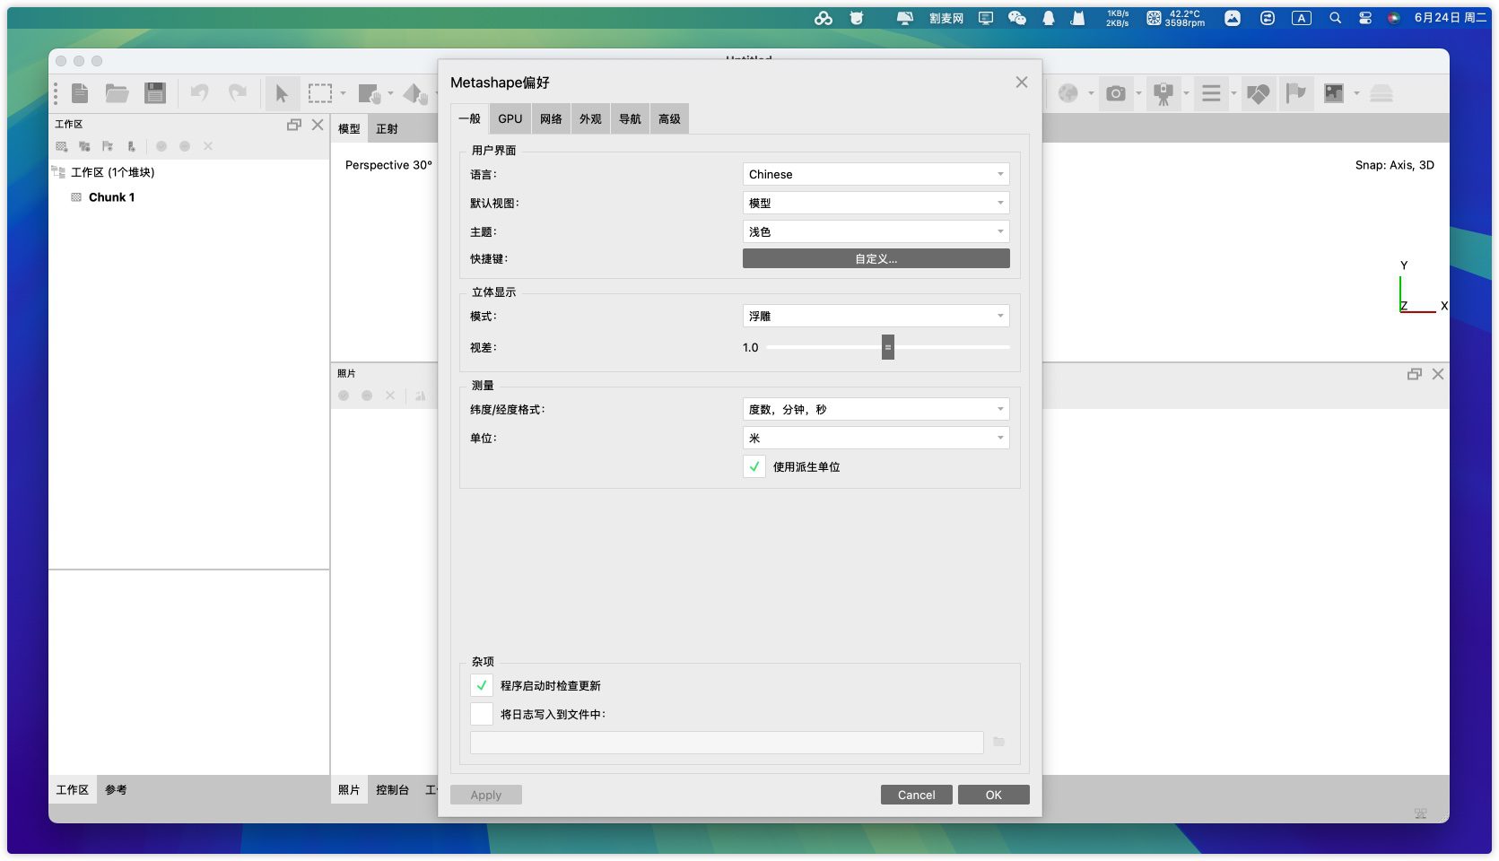The height and width of the screenshot is (861, 1499).
Task: Click the New document toolbar icon
Action: 80,93
